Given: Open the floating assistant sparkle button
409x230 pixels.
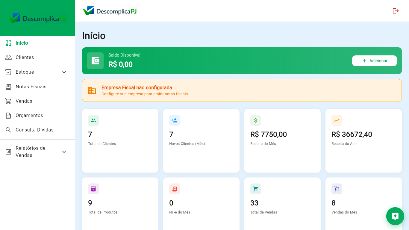Looking at the screenshot, I should tap(395, 216).
